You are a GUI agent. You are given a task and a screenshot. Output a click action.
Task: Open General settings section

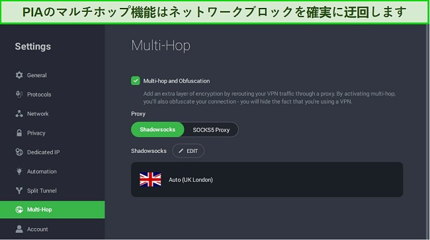tap(52, 75)
